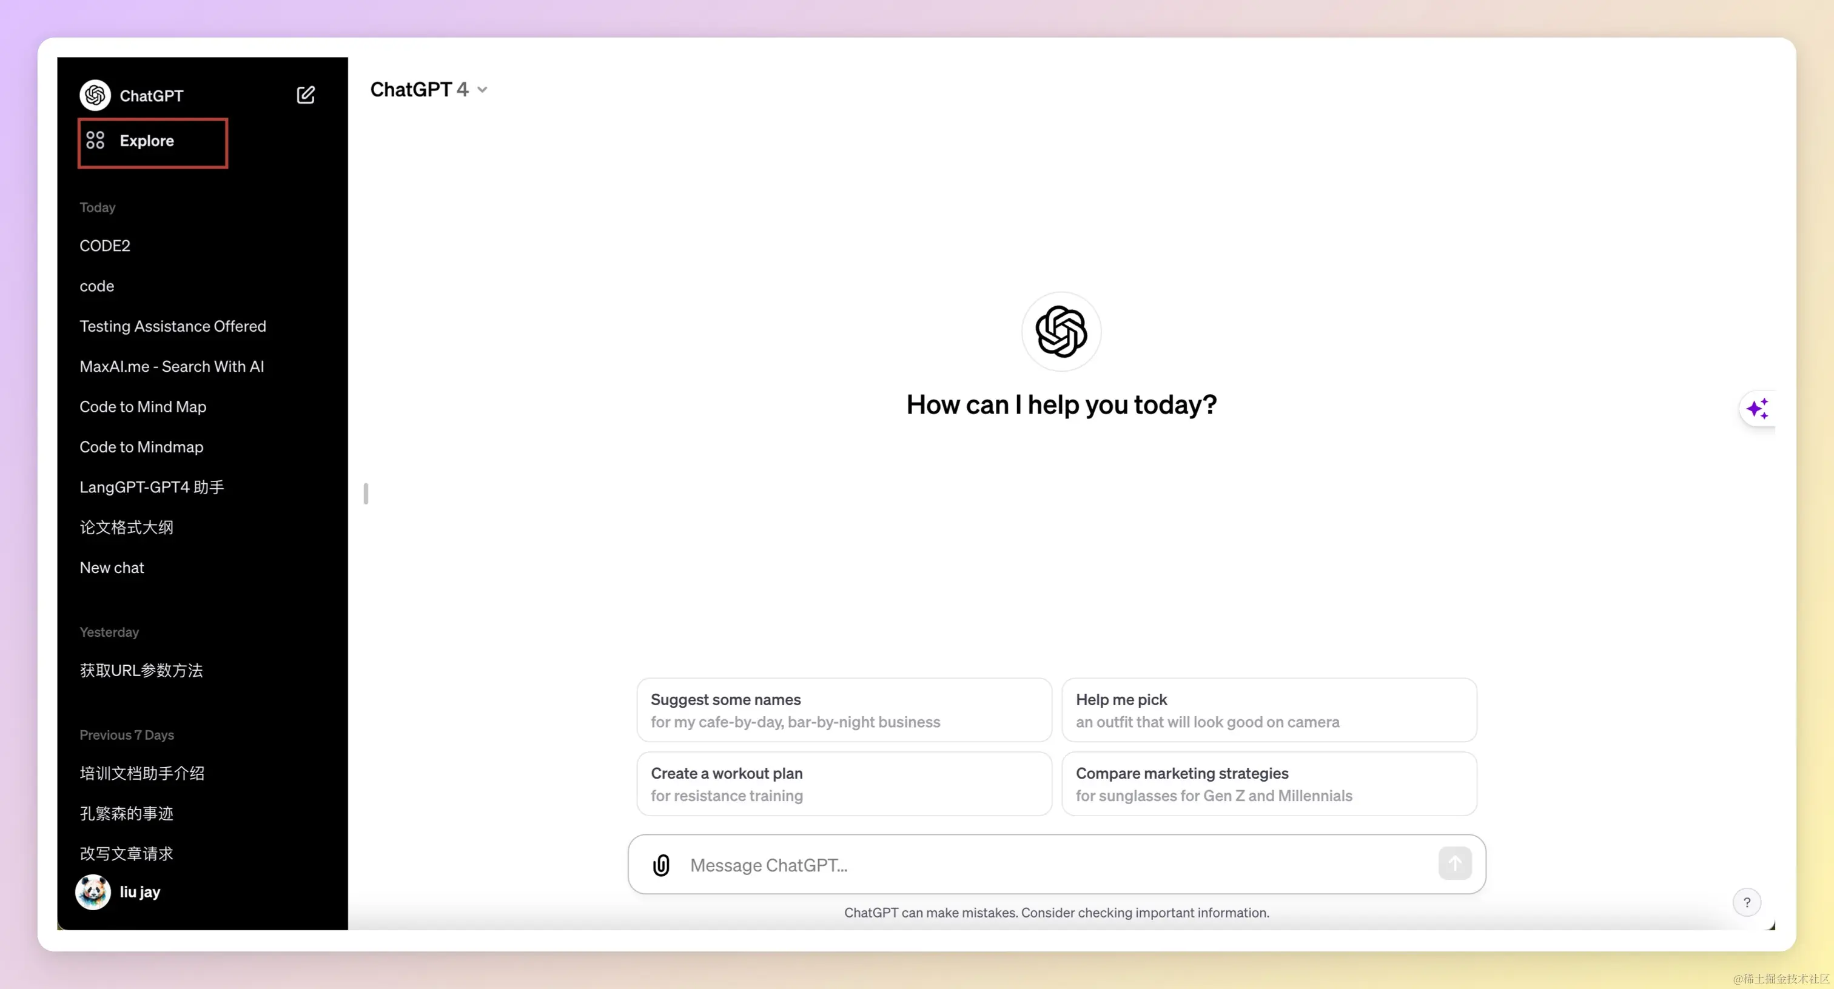Click the ChatGPT logo in sidebar
The image size is (1834, 989).
pyautogui.click(x=95, y=95)
